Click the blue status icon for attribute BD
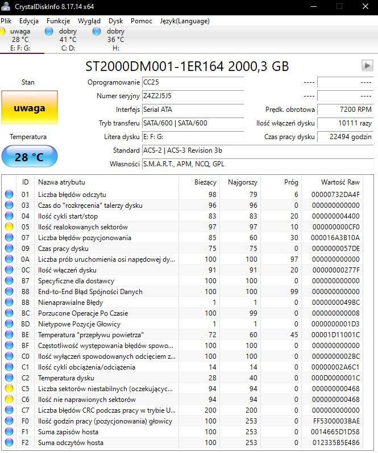 (x=9, y=324)
